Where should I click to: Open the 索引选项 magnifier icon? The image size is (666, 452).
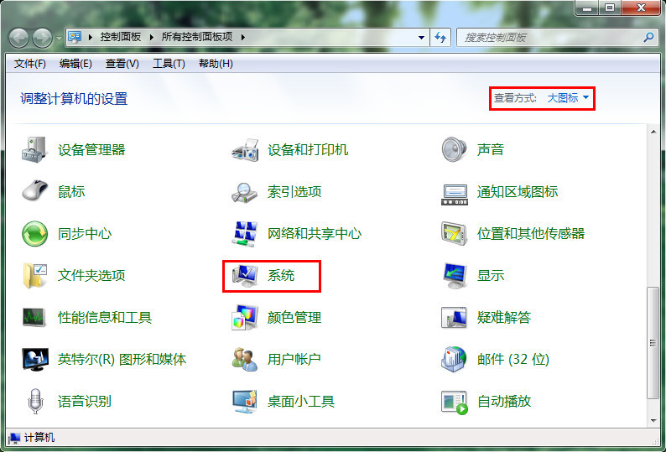tap(244, 192)
